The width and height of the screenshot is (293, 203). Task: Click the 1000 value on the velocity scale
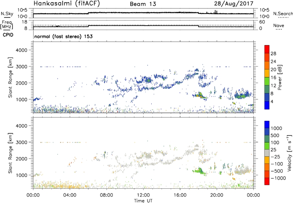click(276, 128)
